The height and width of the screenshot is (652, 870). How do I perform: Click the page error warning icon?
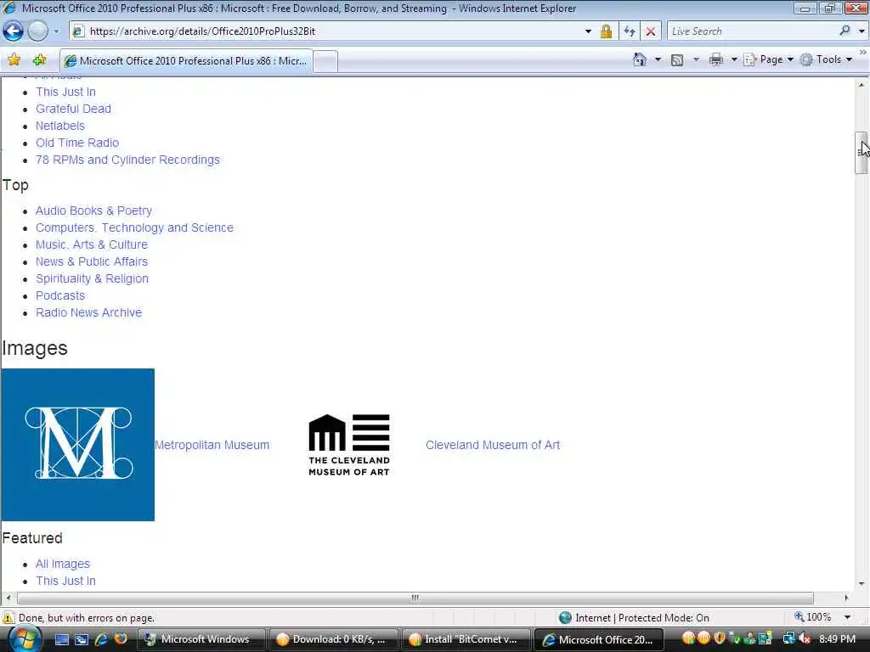[8, 618]
